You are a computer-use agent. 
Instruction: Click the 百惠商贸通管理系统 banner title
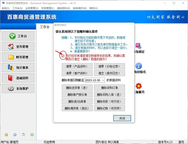coord(32,17)
